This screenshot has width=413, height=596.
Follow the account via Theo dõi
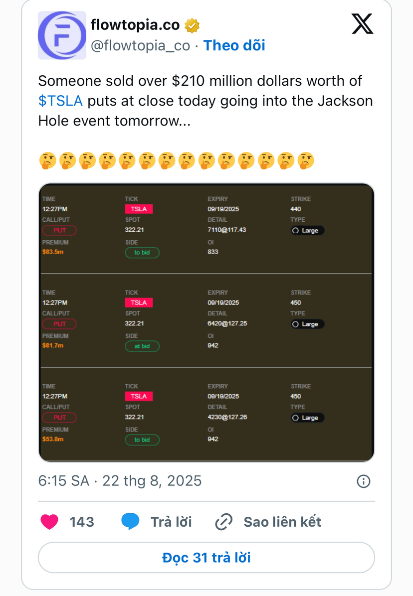tap(234, 46)
